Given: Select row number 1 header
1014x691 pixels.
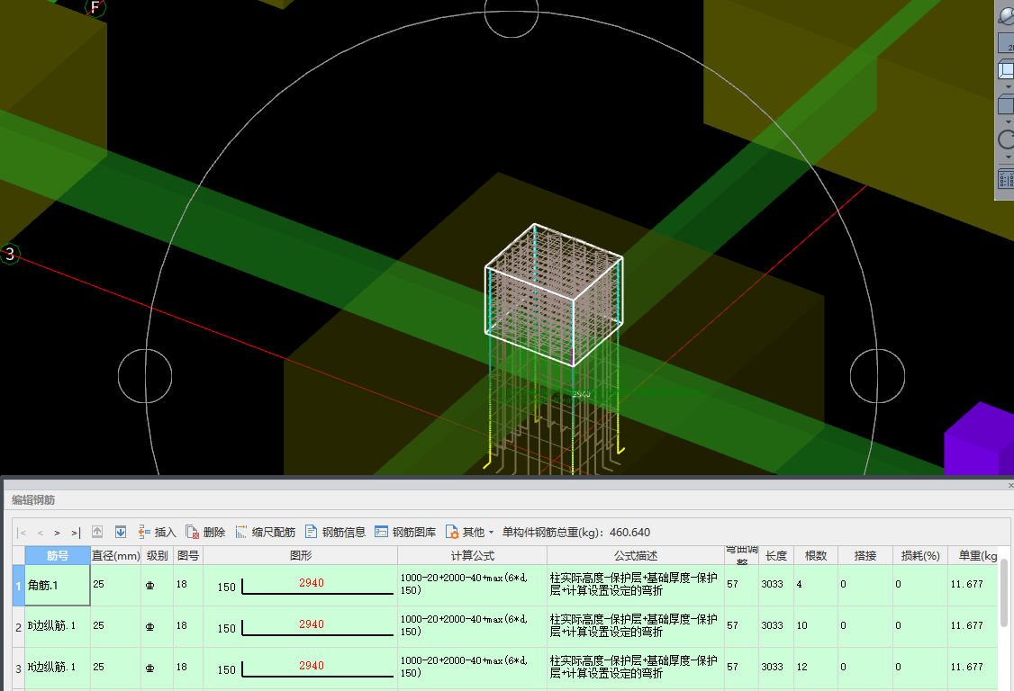Looking at the screenshot, I should pyautogui.click(x=19, y=586).
